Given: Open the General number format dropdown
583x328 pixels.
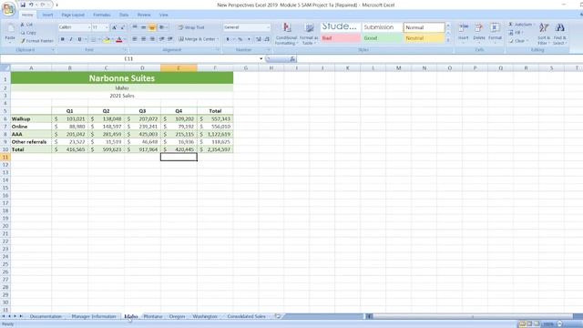Looking at the screenshot, I should (x=268, y=27).
